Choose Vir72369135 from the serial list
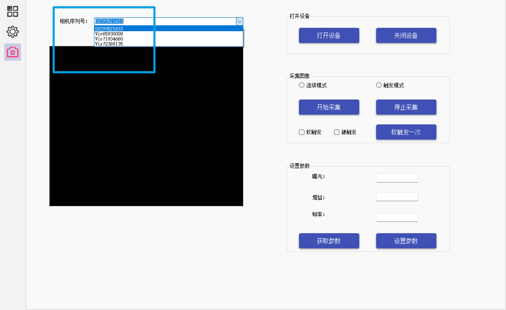Viewport: 506px width, 310px height. point(169,44)
